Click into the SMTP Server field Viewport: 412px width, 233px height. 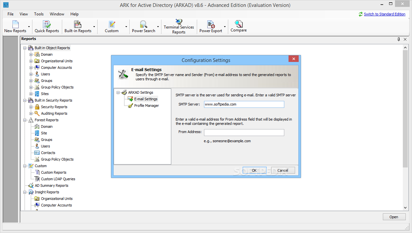click(244, 104)
